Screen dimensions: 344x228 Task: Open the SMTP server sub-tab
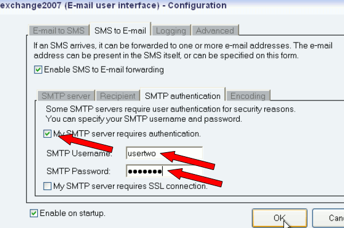click(66, 96)
